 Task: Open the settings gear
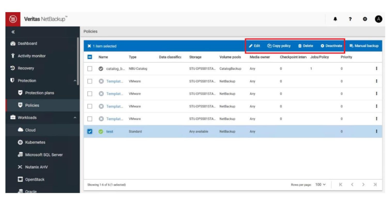365,19
